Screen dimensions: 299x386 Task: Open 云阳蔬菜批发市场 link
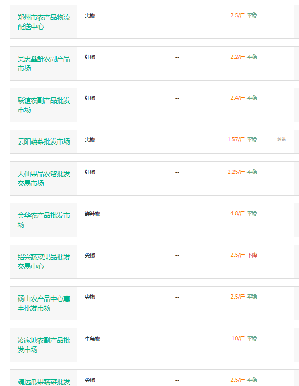click(44, 141)
